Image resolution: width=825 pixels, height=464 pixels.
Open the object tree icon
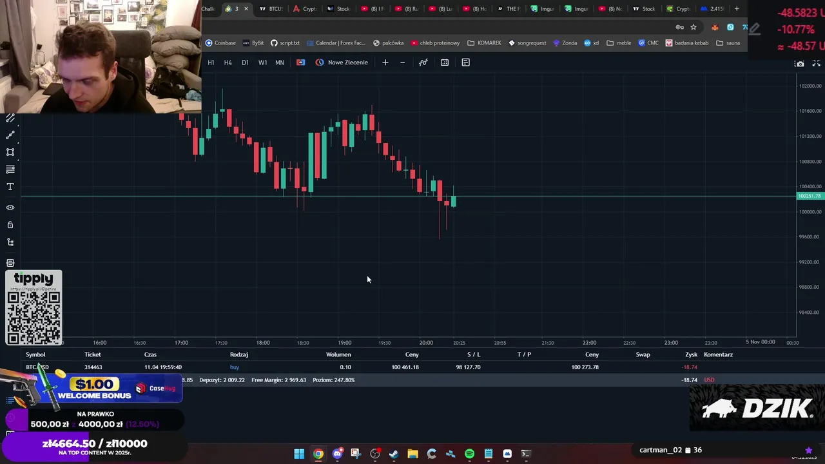[x=10, y=242]
